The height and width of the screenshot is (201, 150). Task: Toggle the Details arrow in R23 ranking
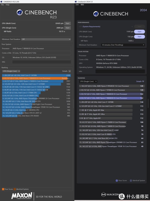(70, 71)
